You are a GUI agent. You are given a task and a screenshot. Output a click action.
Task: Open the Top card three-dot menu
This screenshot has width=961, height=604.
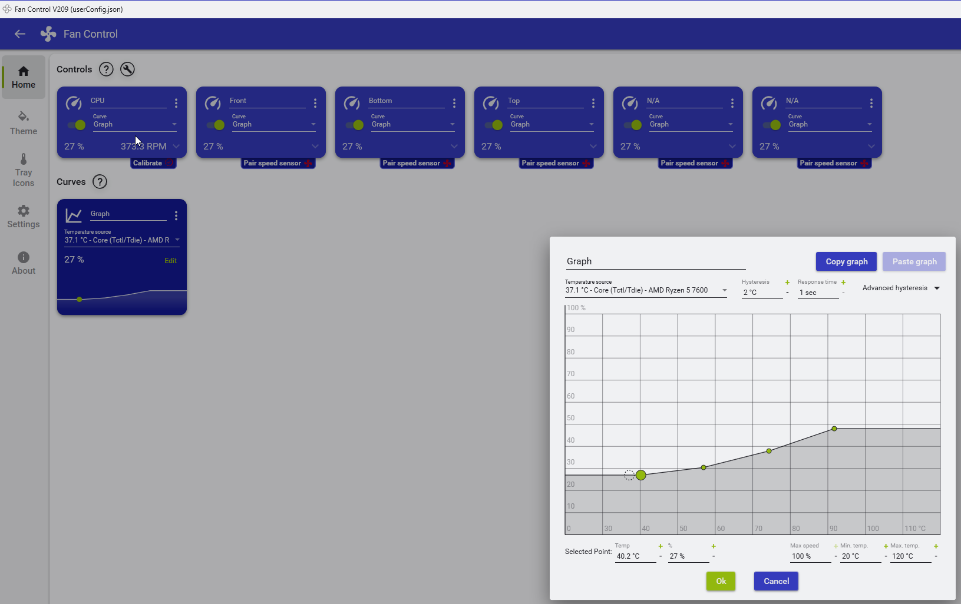593,103
